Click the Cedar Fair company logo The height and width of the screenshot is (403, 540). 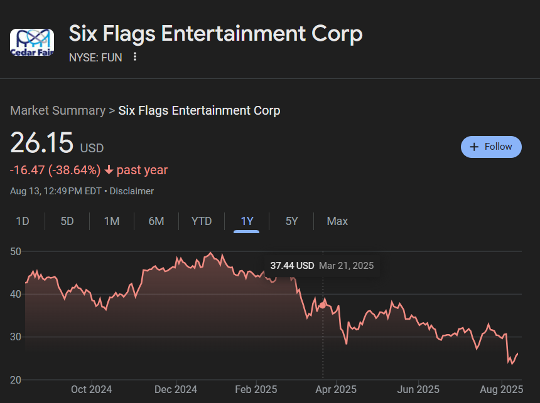[31, 42]
